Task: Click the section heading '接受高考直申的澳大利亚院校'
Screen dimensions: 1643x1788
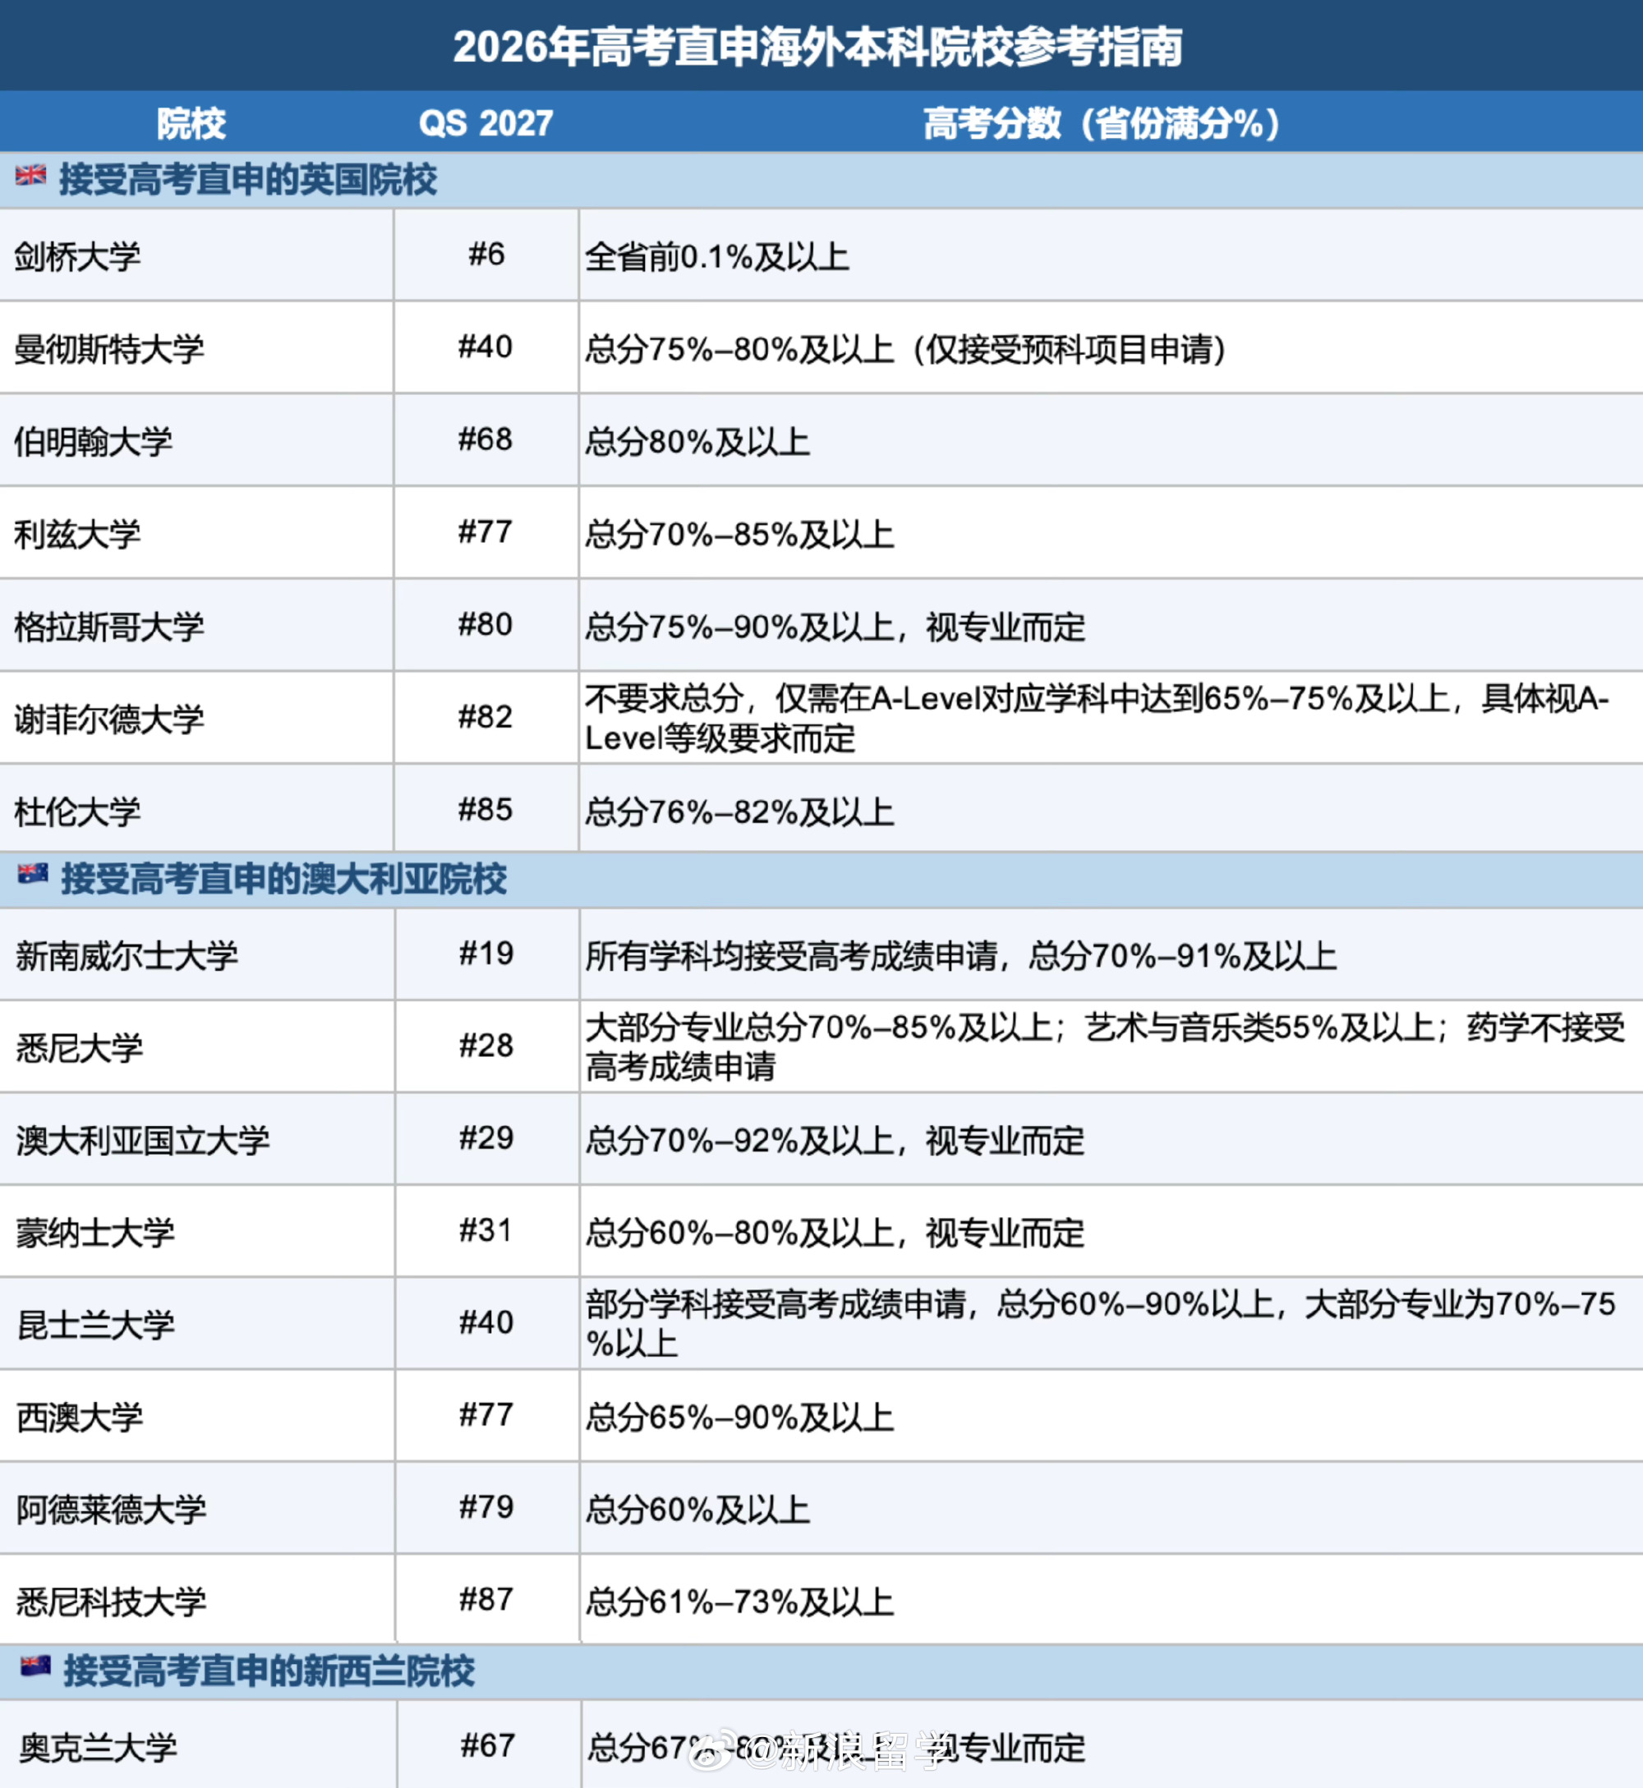Action: pyautogui.click(x=283, y=879)
